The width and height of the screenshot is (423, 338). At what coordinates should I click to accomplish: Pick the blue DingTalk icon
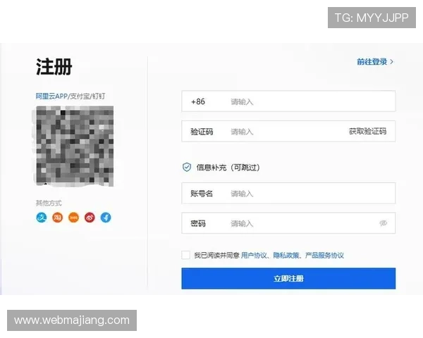106,218
